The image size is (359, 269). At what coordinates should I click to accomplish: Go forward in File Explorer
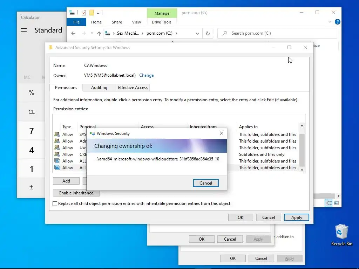click(x=83, y=33)
